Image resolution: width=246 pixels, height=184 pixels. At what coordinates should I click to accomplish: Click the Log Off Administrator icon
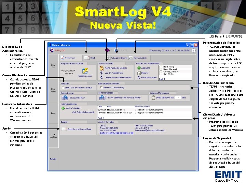102,73
